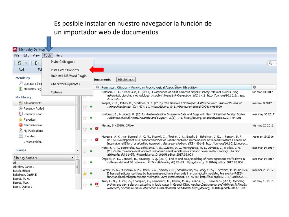Viewport: 289px width, 217px height.
Task: Choose Uninstall MS Word Plugin
Action: pyautogui.click(x=69, y=76)
